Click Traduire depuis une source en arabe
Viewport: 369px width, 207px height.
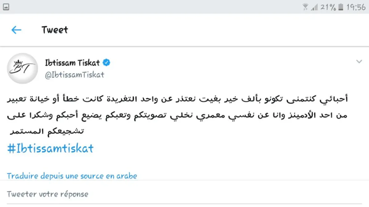[72, 176]
